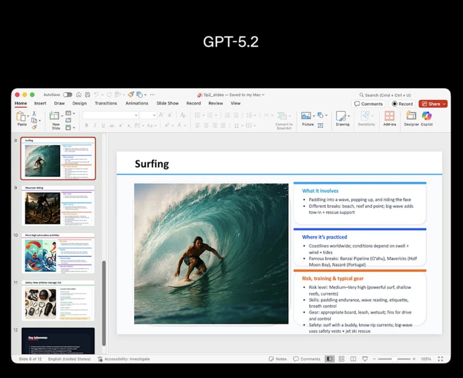Screen dimensions: 463x378
Task: Click the Undo arrow icon
Action: [96, 94]
